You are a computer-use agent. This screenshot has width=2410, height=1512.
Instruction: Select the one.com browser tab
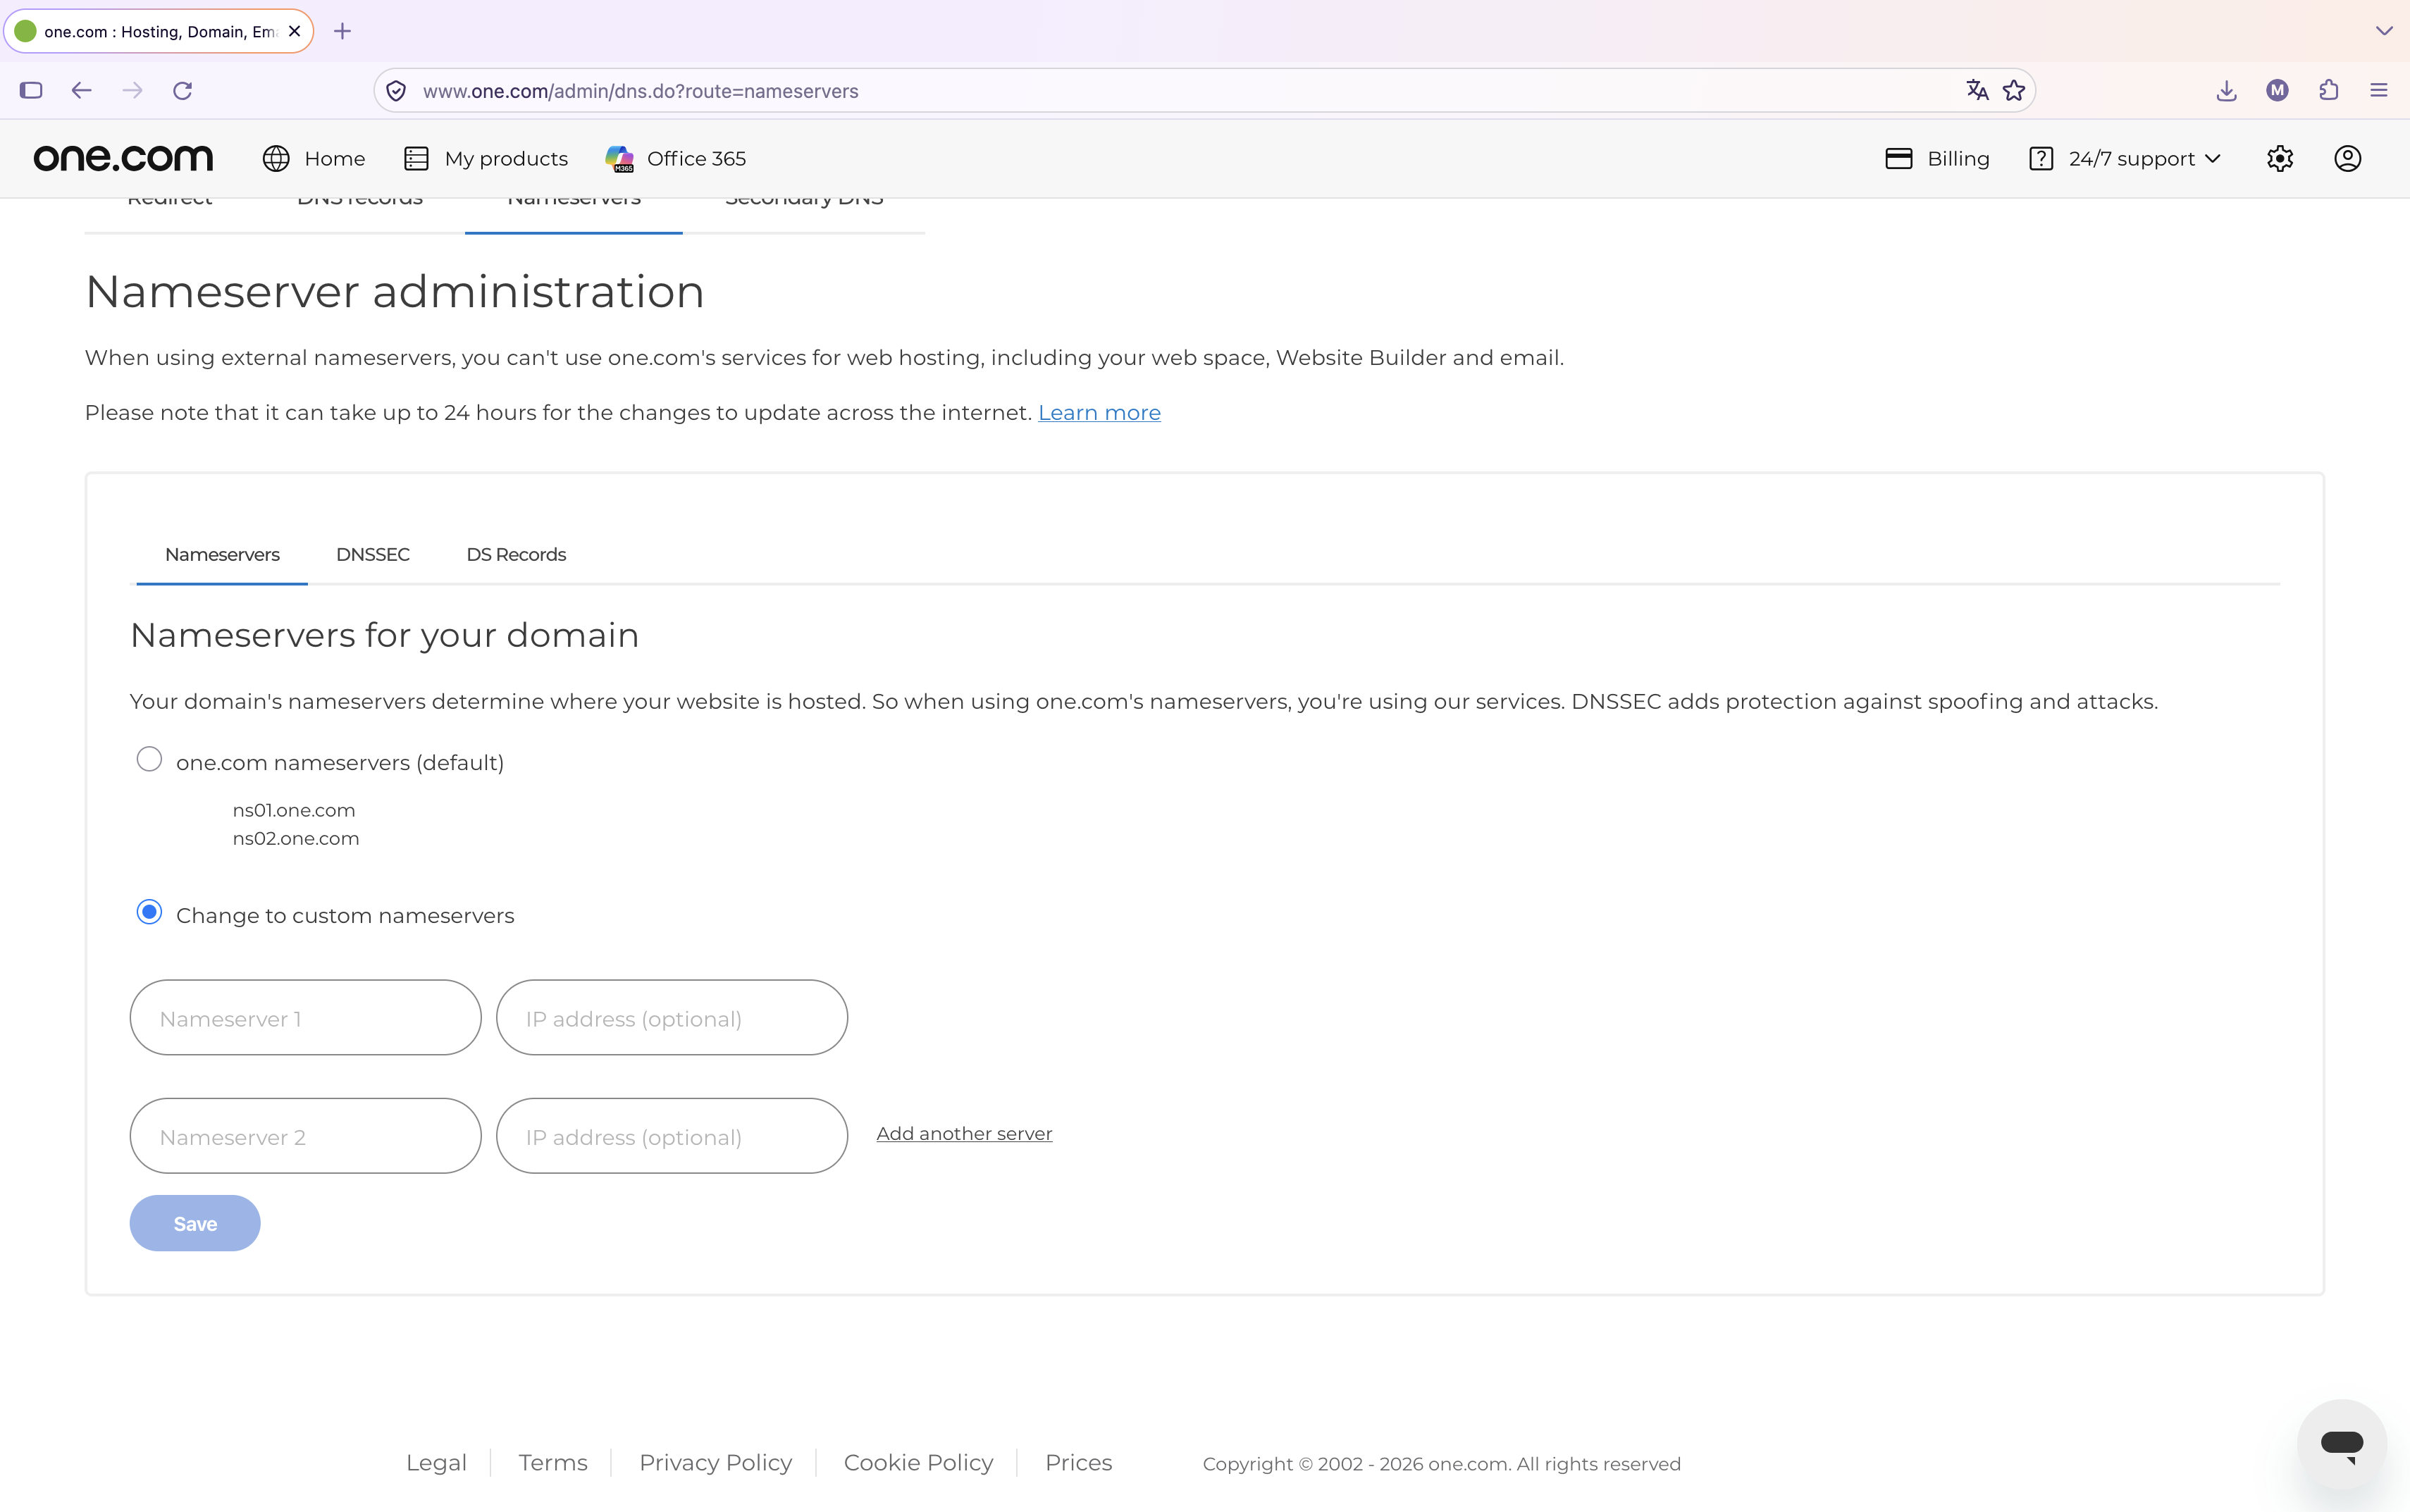(x=159, y=31)
